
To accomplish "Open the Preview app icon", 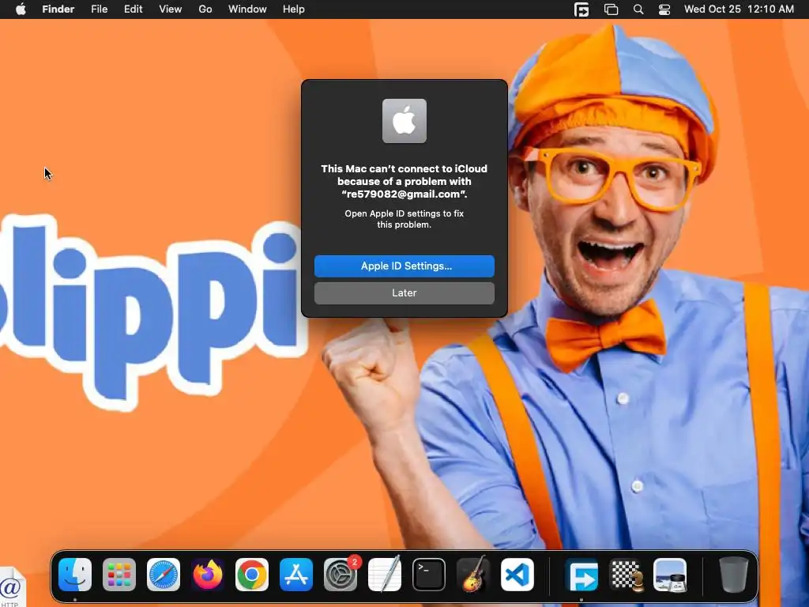I will coord(670,575).
